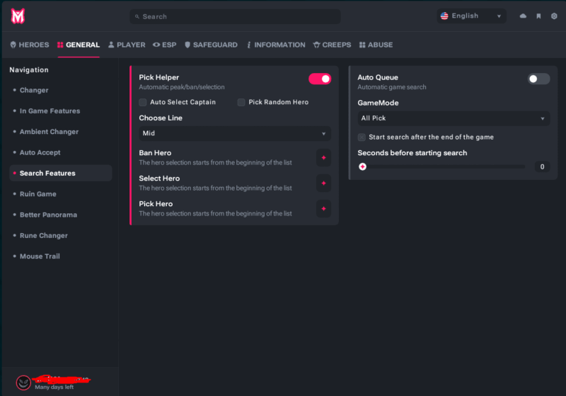
Task: Click 'Automatic peak/ban/selection' description
Action: pos(182,87)
